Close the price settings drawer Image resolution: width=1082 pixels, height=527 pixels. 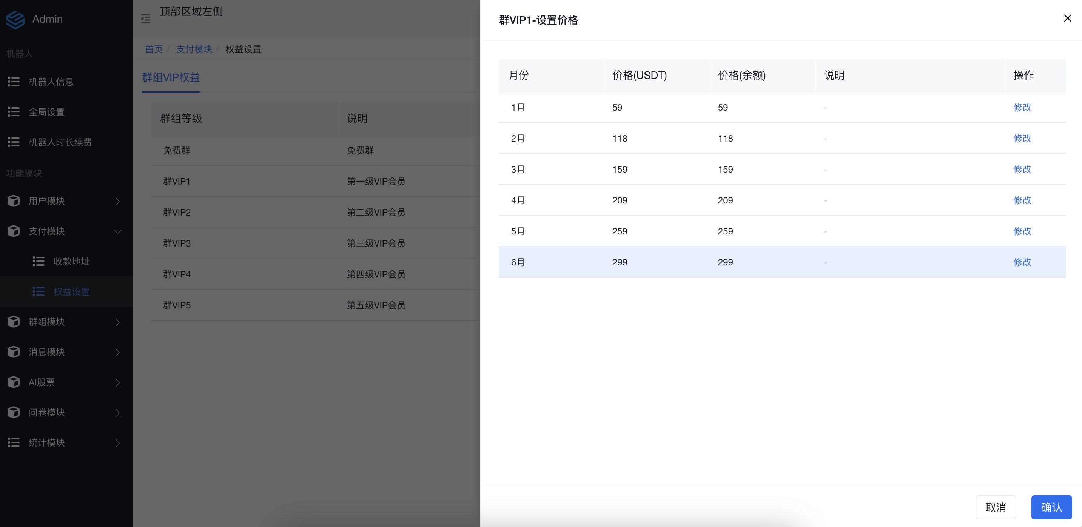tap(1067, 18)
